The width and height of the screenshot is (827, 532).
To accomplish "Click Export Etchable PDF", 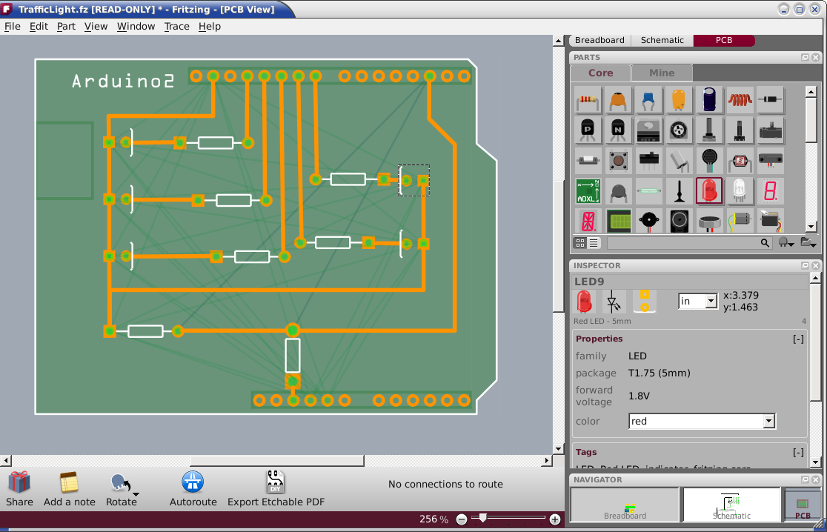I will pos(276,489).
